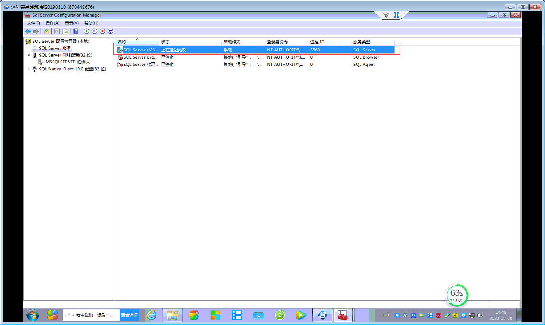This screenshot has width=545, height=325.
Task: Click the remote toolbar dropdown V arrow
Action: (386, 15)
